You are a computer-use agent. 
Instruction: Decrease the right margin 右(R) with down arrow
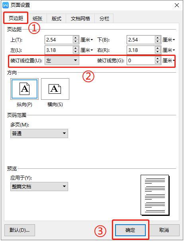click(157, 52)
